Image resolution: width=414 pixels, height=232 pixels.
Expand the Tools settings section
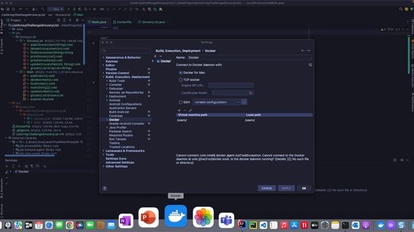tap(103, 155)
